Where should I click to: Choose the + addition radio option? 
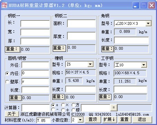click(53, 105)
